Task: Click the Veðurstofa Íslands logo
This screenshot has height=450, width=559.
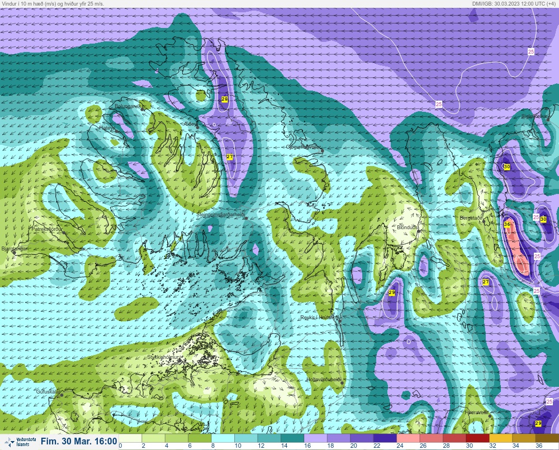Action: (21, 442)
